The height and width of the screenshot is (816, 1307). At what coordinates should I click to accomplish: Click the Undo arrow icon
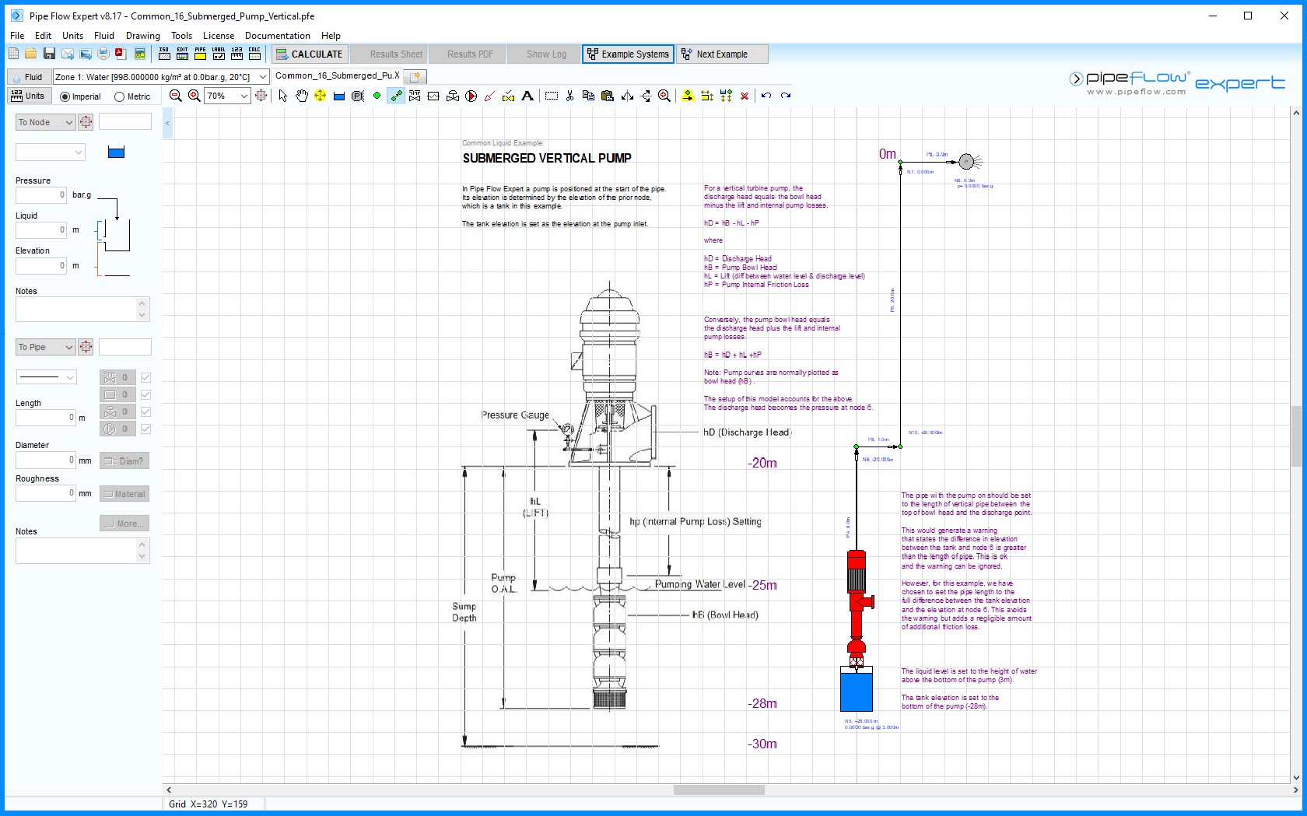coord(766,96)
